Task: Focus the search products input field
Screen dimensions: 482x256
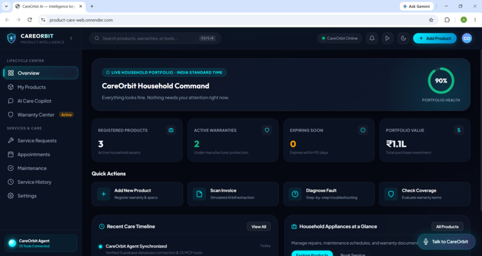Action: click(x=155, y=38)
